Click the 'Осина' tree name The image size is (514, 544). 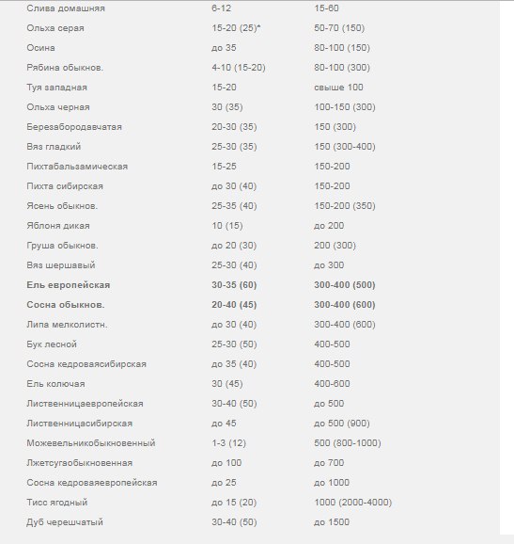pyautogui.click(x=40, y=48)
